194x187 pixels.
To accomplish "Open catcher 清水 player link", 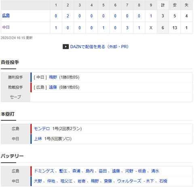I will [155, 171].
